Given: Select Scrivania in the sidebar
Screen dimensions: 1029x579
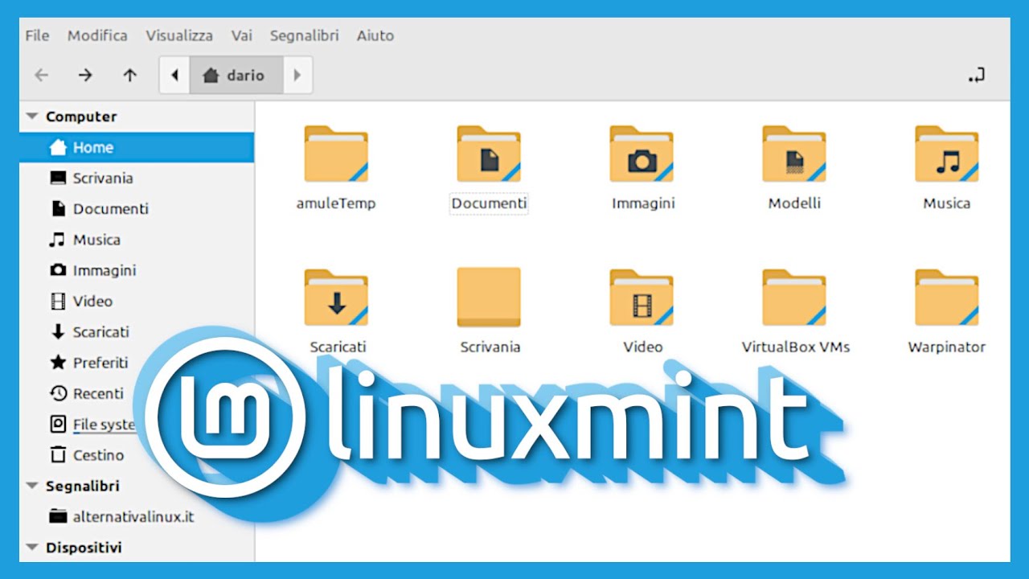Looking at the screenshot, I should tap(137, 178).
